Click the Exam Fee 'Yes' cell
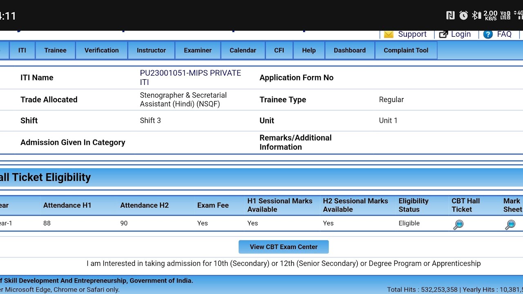The width and height of the screenshot is (523, 294). pyautogui.click(x=203, y=223)
